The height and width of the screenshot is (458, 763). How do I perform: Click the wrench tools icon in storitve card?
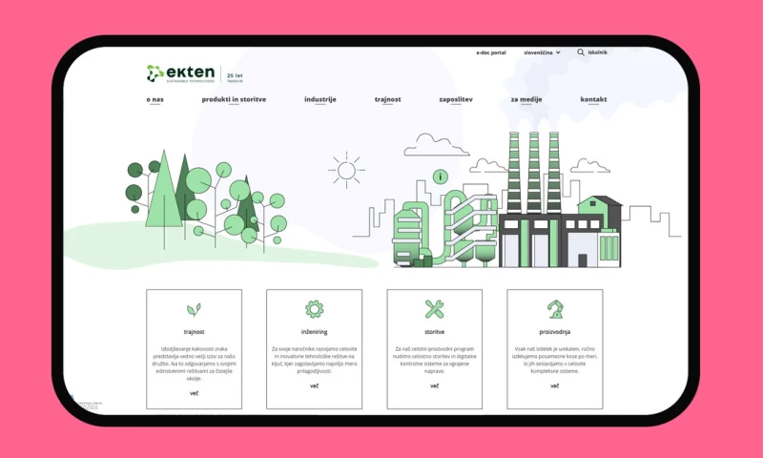click(434, 309)
